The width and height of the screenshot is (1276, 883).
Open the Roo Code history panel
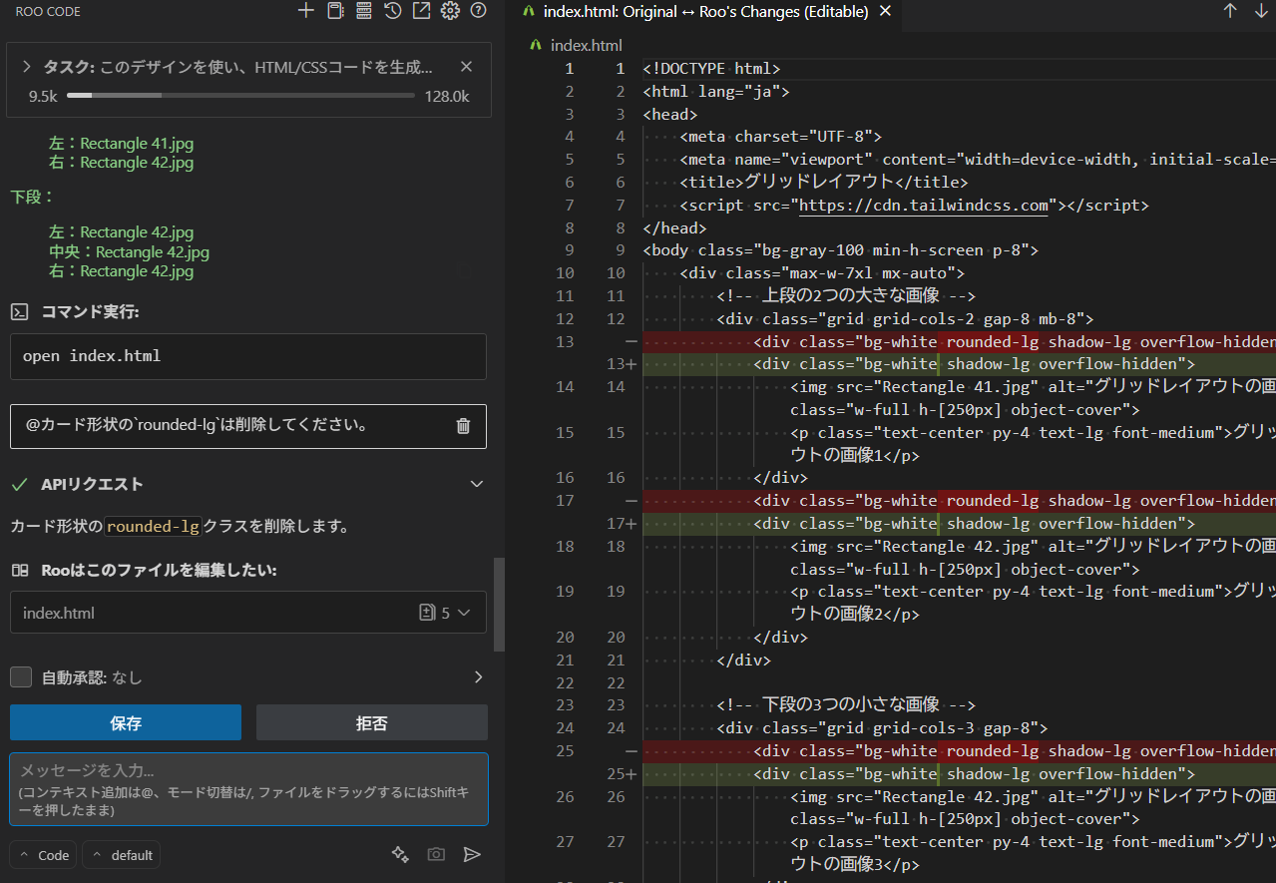tap(392, 11)
